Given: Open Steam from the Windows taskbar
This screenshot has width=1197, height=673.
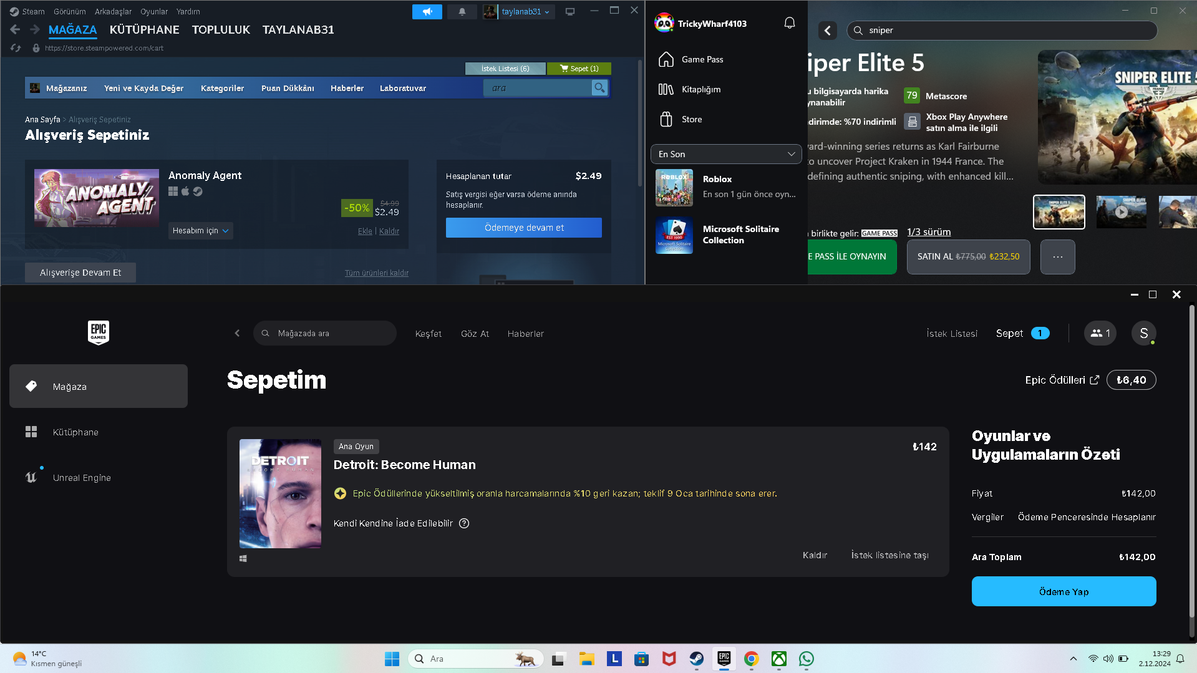Looking at the screenshot, I should click(696, 659).
